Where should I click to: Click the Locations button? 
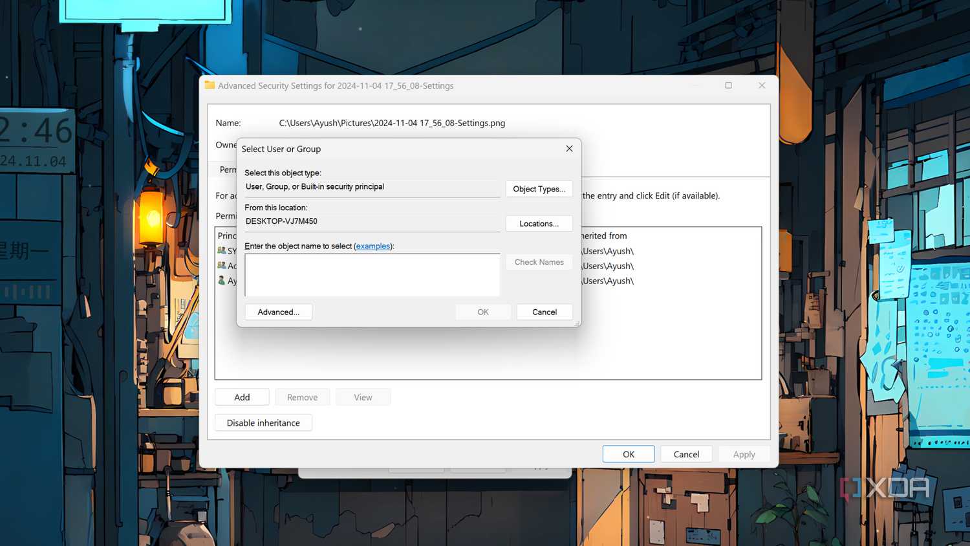(539, 223)
